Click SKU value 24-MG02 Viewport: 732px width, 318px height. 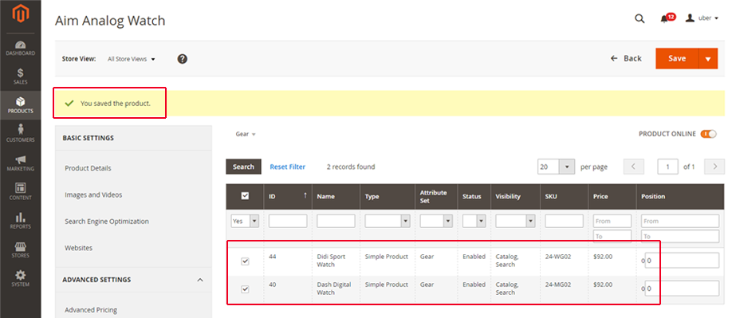coord(557,285)
